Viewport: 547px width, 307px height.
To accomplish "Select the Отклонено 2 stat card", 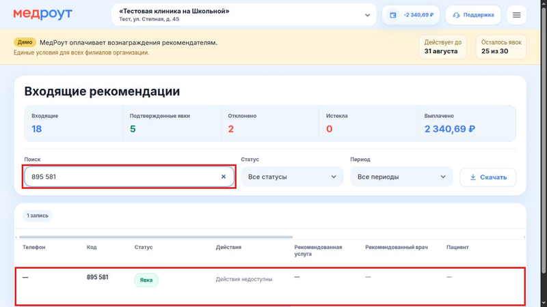I will (x=270, y=123).
